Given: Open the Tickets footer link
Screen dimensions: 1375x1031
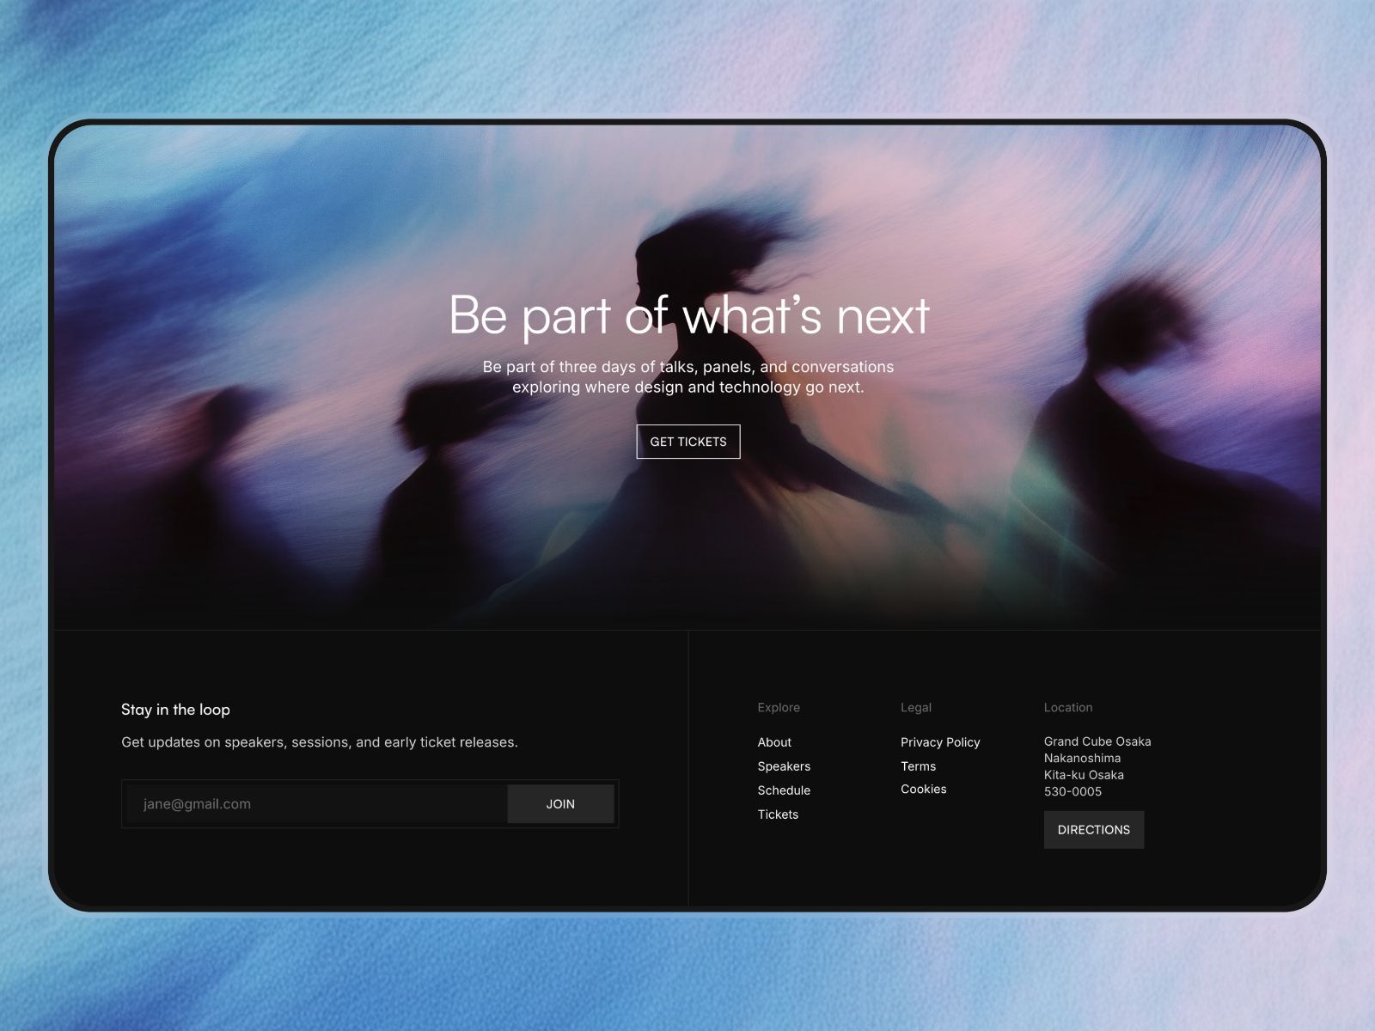Looking at the screenshot, I should pos(778,814).
